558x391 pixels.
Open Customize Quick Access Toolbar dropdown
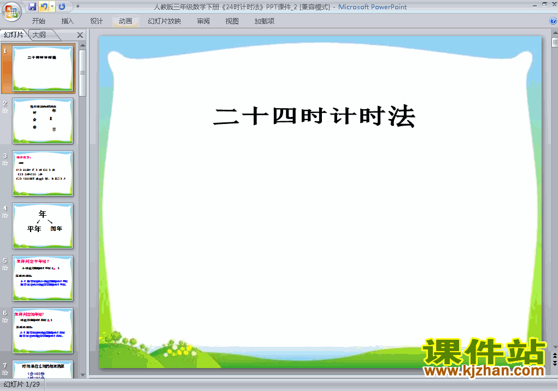(78, 7)
